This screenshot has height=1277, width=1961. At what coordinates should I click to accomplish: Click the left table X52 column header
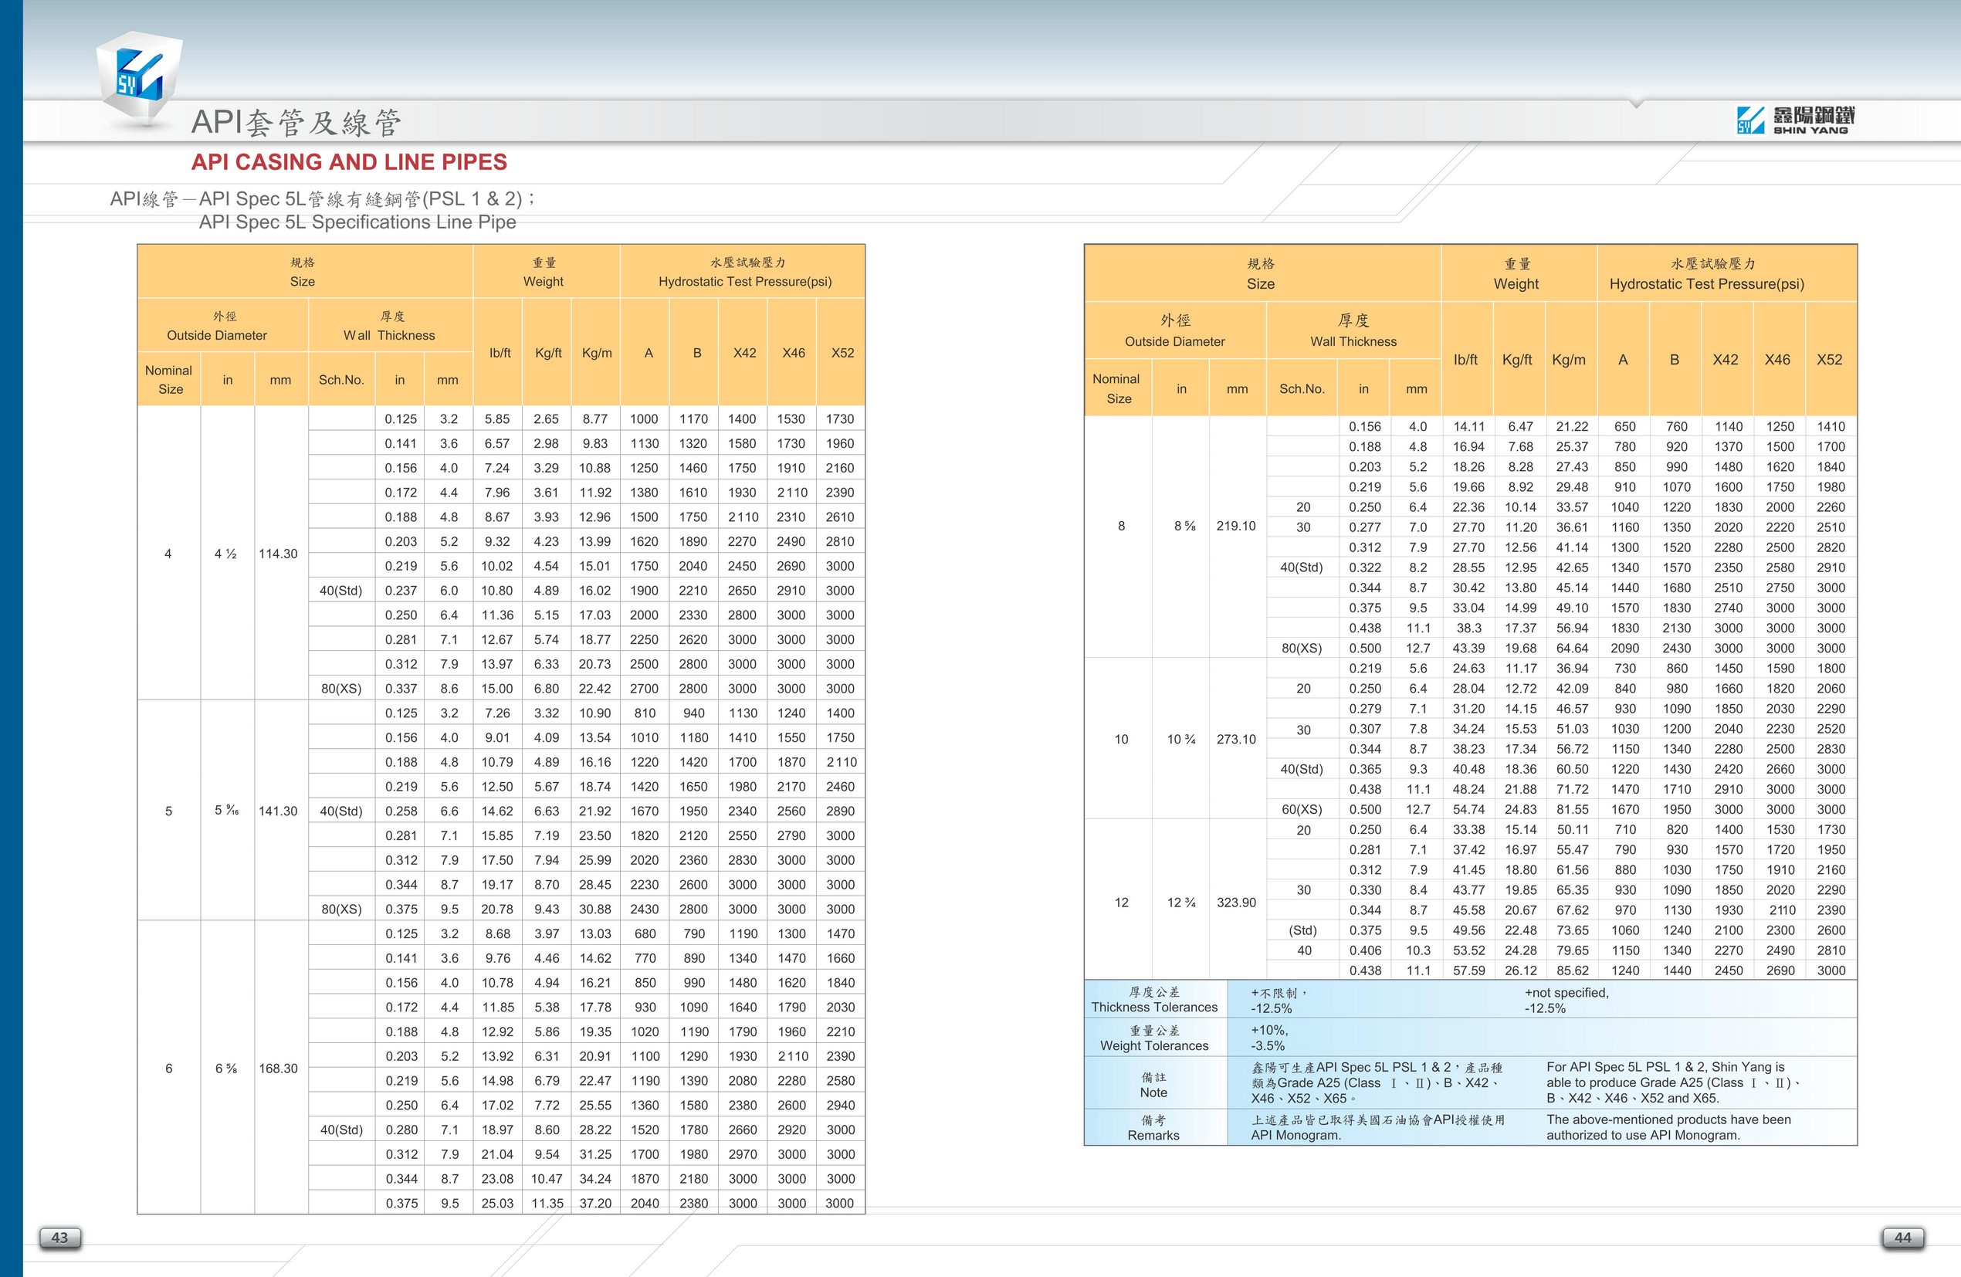coord(842,353)
